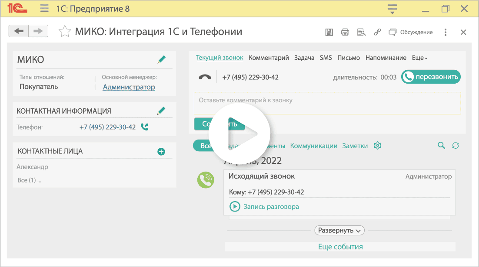The height and width of the screenshot is (267, 479).
Task: Click the search magnifier icon
Action: click(x=441, y=146)
